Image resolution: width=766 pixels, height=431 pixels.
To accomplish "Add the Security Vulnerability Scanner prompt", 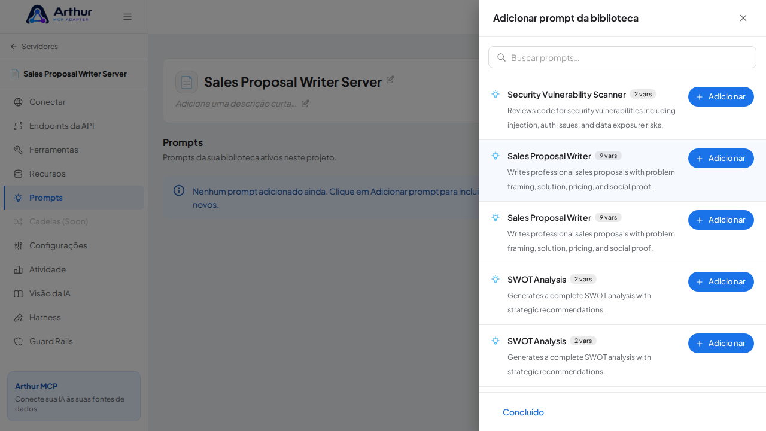I will [x=721, y=96].
